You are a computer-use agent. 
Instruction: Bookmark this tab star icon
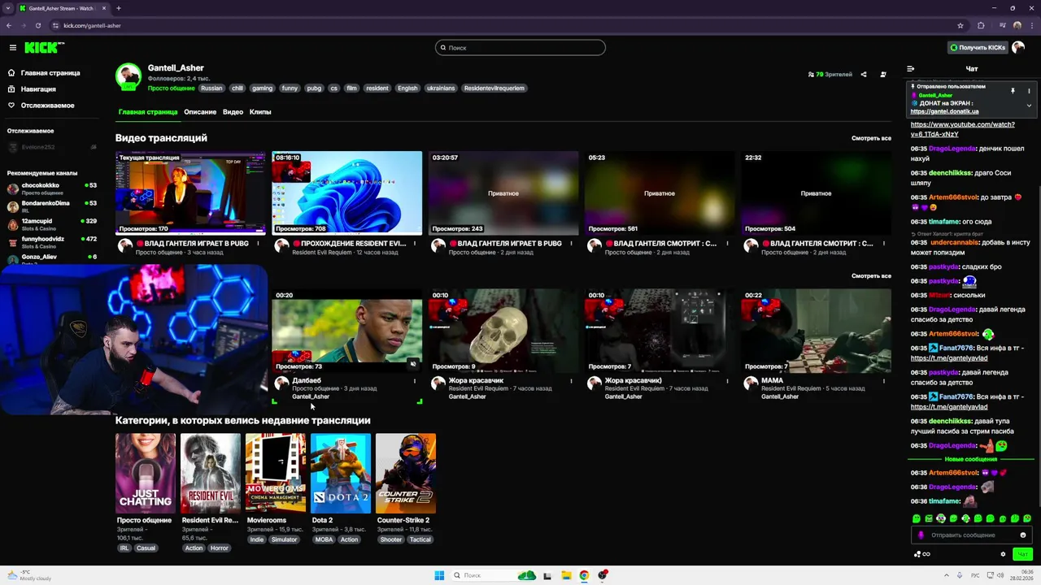coord(960,25)
